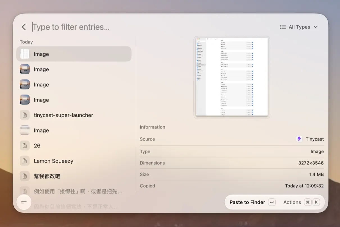Click the round menu button with two lines

tap(24, 202)
